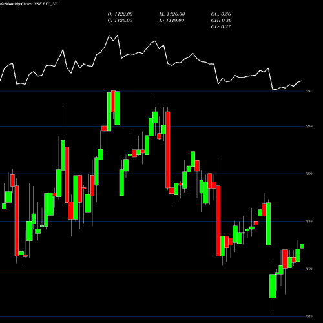This screenshot has height=323, width=323.
Task: Click the right end point of the white line
Action: coord(302,81)
